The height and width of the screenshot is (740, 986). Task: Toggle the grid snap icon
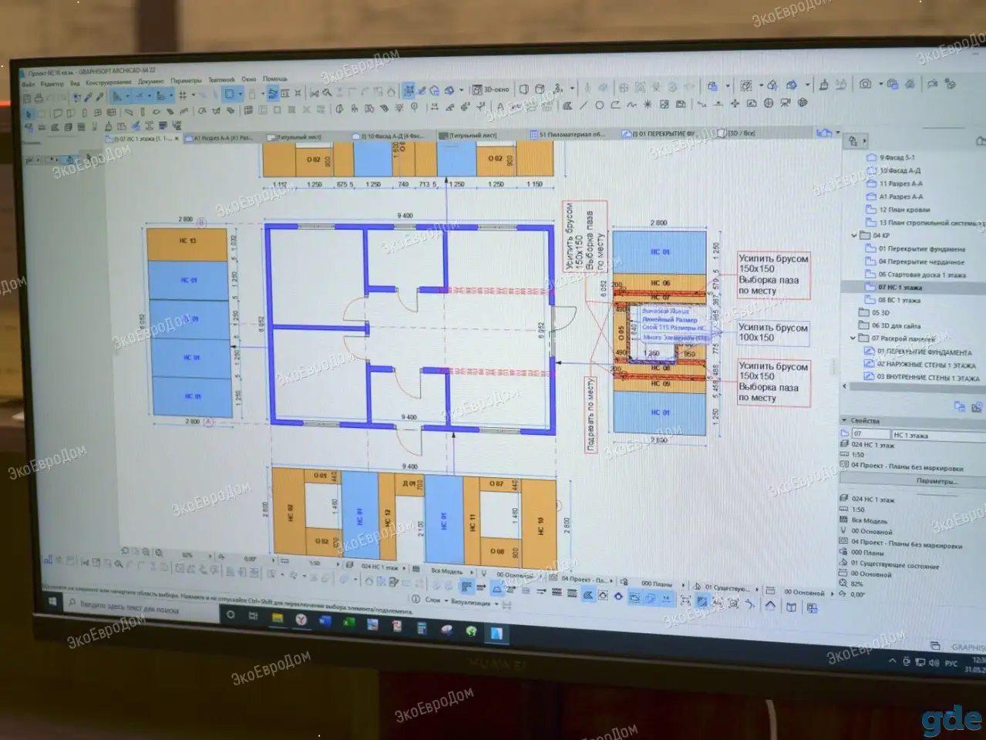coord(183,96)
